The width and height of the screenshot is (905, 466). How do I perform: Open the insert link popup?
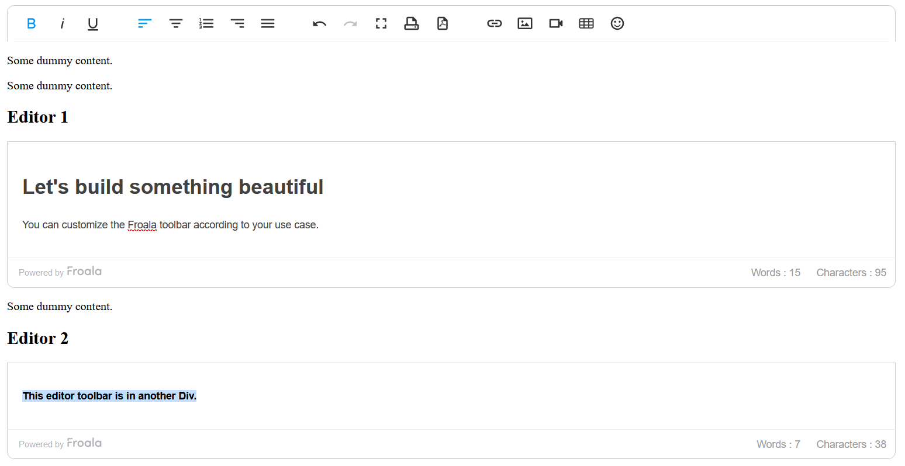(x=495, y=23)
